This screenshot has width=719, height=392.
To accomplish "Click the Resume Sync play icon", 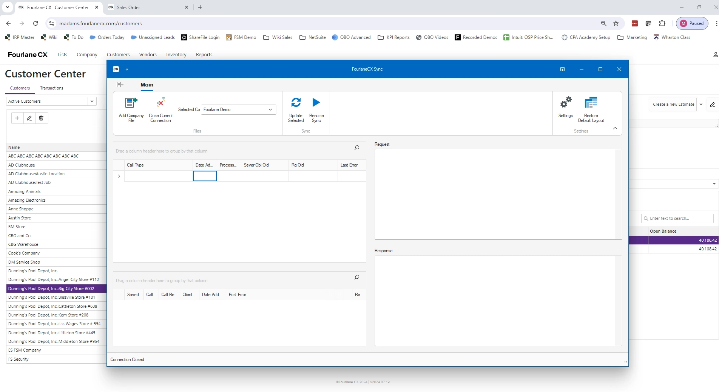I will (316, 102).
